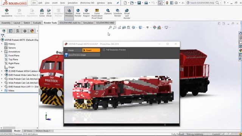242x136 pixels.
Task: Click the Display Style icon
Action: coord(140,28)
